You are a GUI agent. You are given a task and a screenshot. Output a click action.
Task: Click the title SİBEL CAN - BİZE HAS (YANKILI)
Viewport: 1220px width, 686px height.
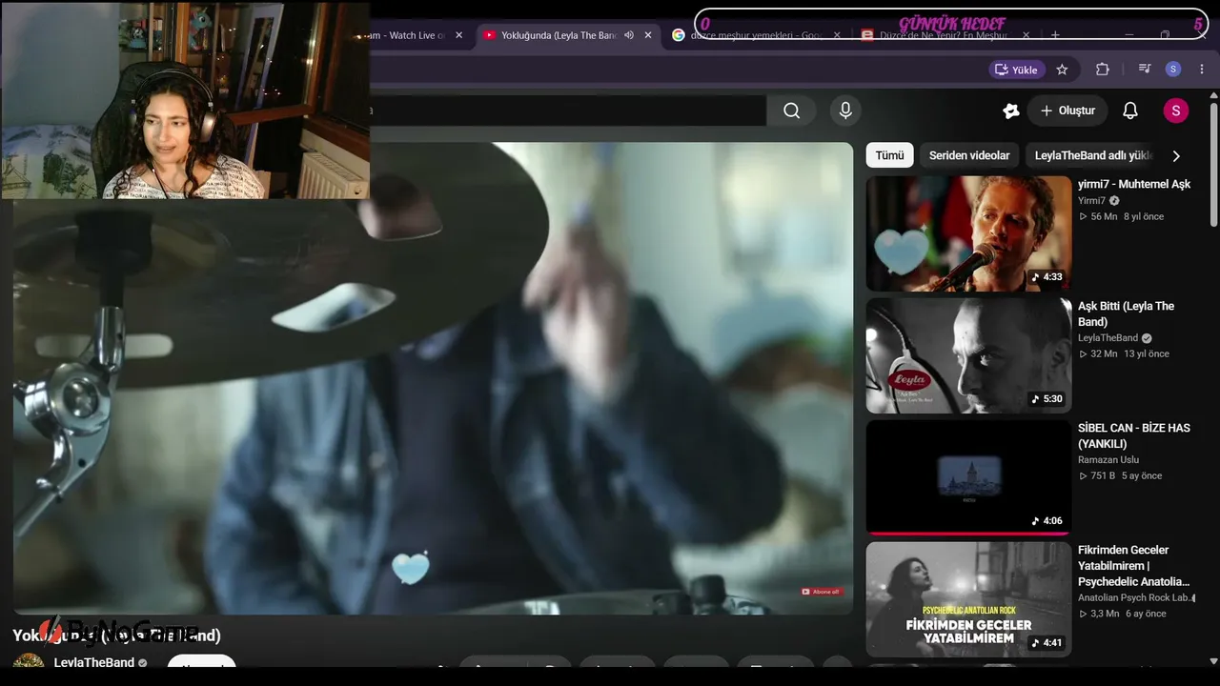(1134, 435)
